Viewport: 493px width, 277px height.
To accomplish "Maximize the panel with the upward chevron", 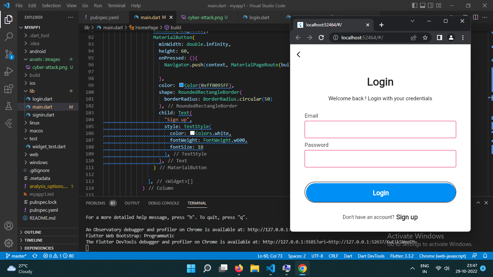I will pos(478,203).
